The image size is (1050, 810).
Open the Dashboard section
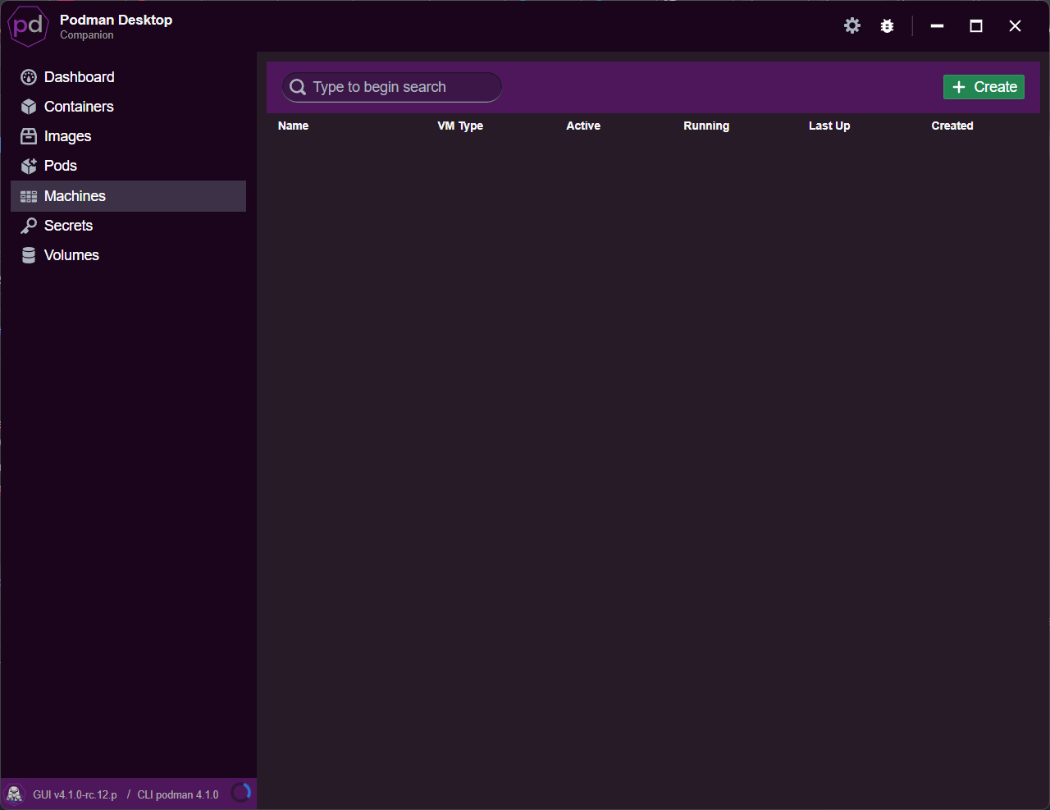click(128, 77)
